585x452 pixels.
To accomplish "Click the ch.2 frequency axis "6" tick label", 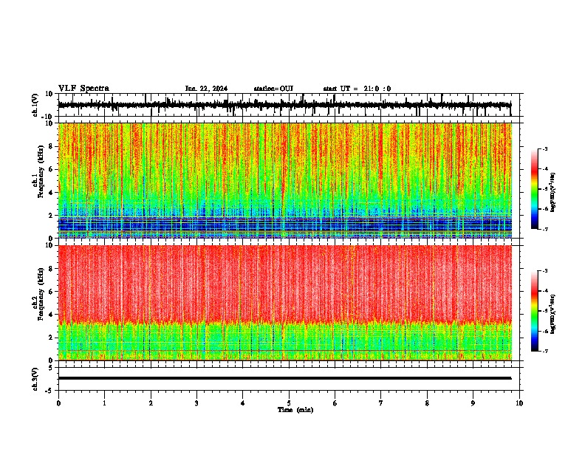I will pyautogui.click(x=51, y=292).
